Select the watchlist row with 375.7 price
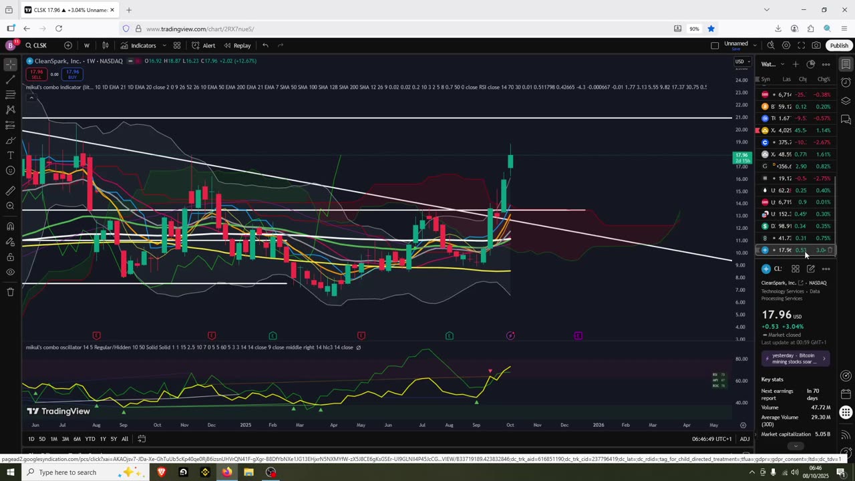 [796, 142]
